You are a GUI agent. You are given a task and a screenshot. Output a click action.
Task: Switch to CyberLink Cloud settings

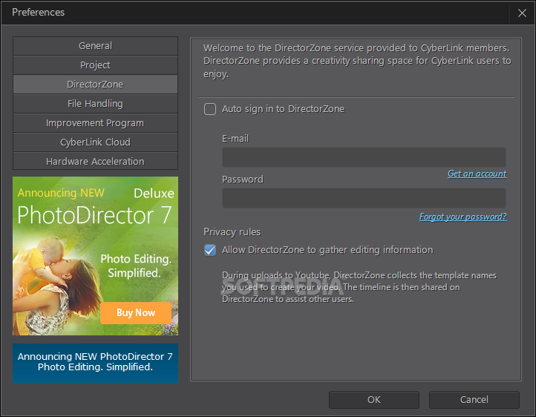pos(95,142)
